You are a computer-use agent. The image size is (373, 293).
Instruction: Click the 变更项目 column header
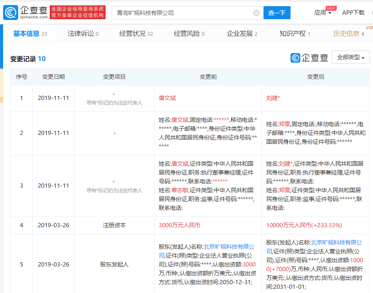pos(114,77)
